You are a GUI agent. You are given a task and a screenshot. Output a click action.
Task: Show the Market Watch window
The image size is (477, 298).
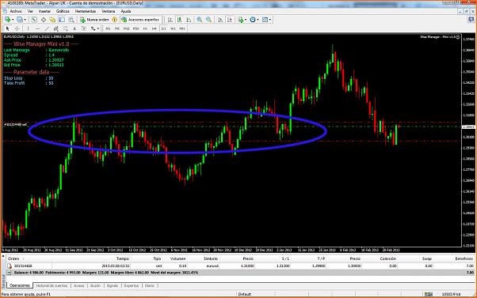pyautogui.click(x=34, y=20)
